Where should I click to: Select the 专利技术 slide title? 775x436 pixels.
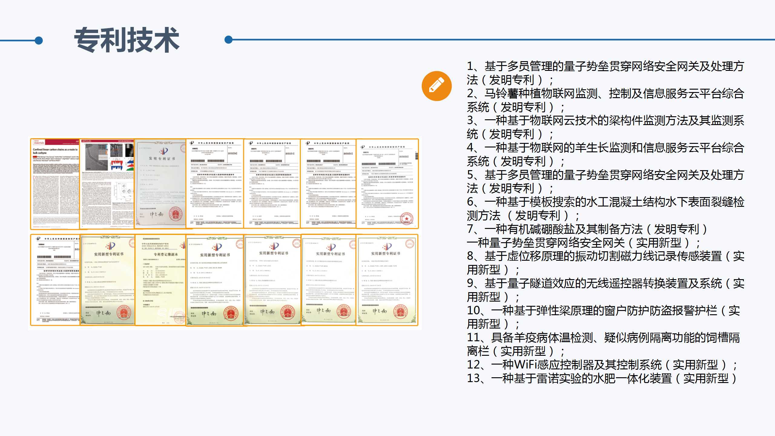coord(127,40)
